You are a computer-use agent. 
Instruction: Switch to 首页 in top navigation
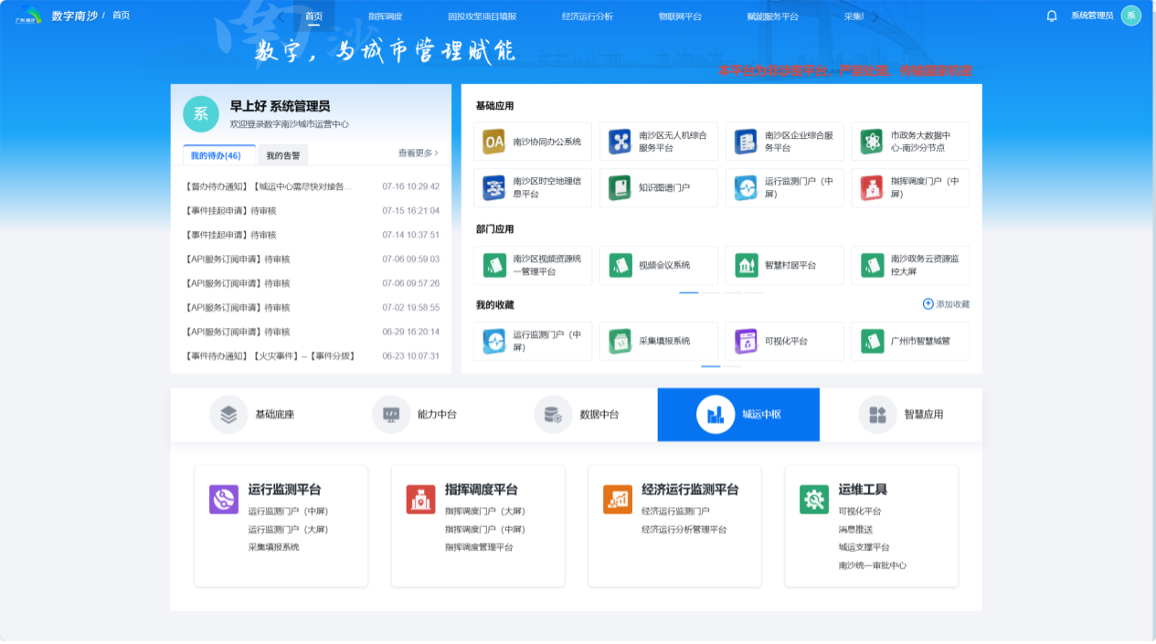tap(313, 16)
